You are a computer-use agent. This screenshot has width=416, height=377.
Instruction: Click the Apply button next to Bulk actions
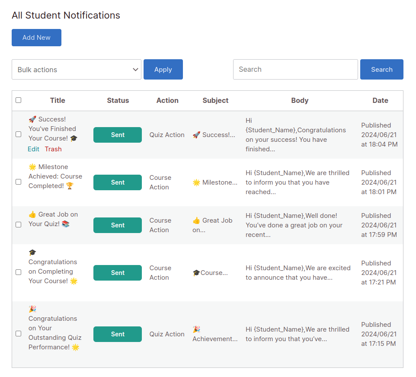click(x=163, y=69)
